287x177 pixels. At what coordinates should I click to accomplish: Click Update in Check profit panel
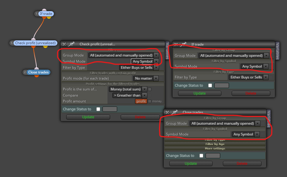pos(88,117)
